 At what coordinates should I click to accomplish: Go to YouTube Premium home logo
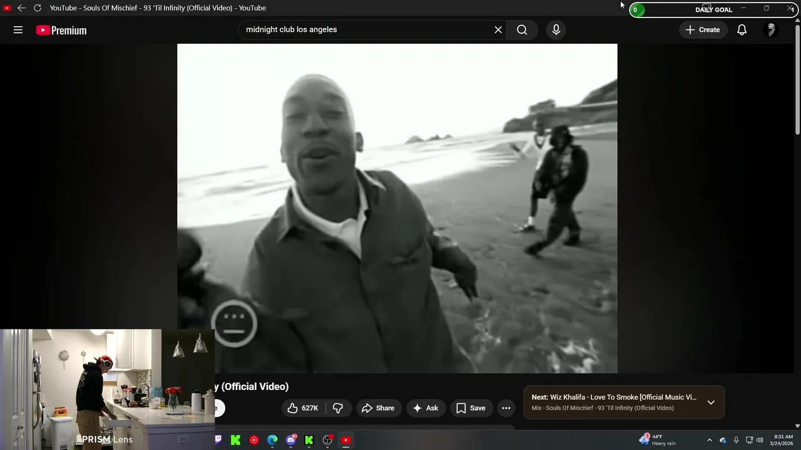pos(61,30)
